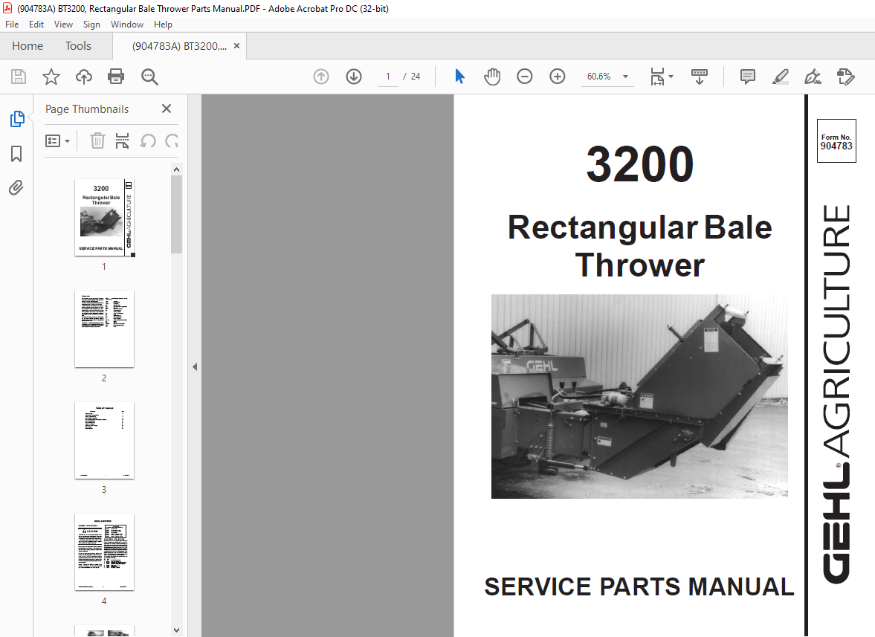Screen dimensions: 875x637
Task: Close the (904783A) BT3200 document tab
Action: pos(236,46)
